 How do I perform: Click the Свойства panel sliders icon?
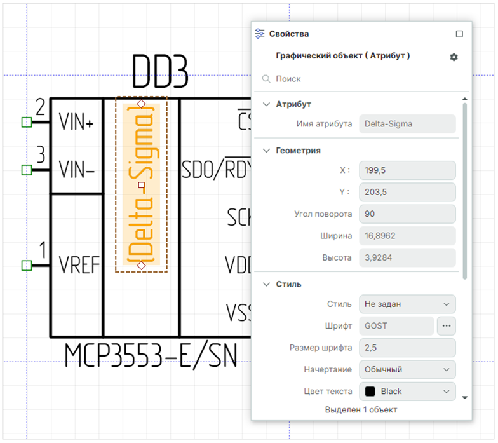click(x=259, y=34)
